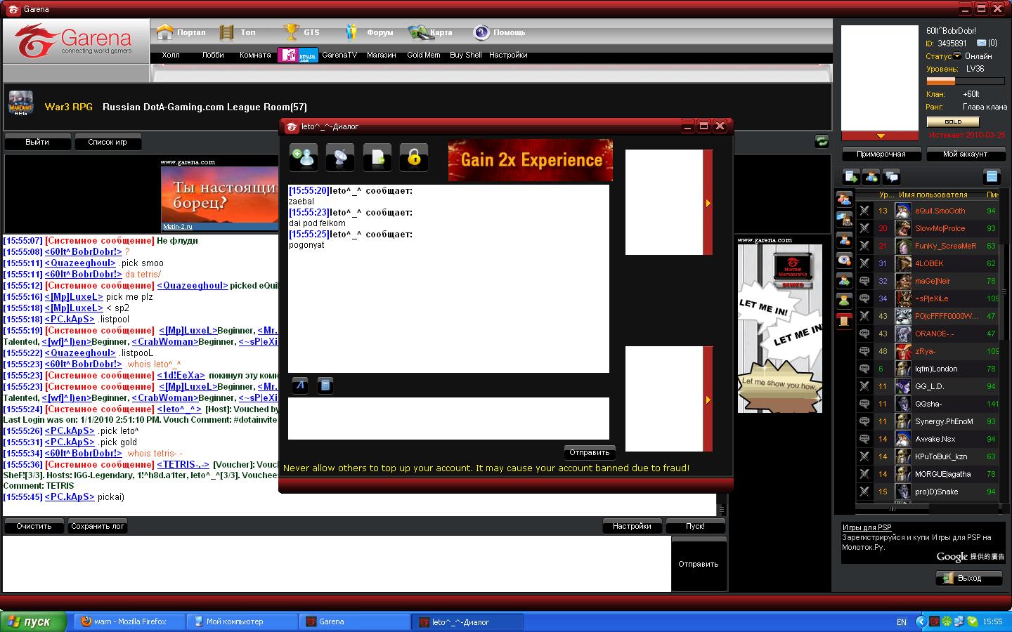
Task: Open the Мой аккаунт button
Action: click(965, 154)
